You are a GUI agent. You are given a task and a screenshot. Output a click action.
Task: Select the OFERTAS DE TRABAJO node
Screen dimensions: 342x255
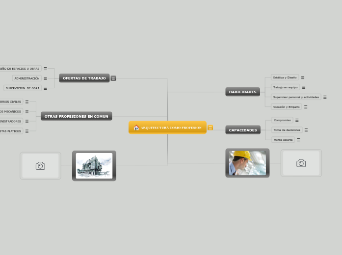coord(84,78)
